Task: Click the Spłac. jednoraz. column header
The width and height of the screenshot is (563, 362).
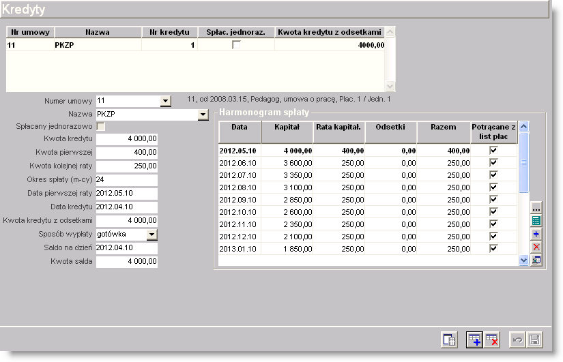Action: coord(236,32)
